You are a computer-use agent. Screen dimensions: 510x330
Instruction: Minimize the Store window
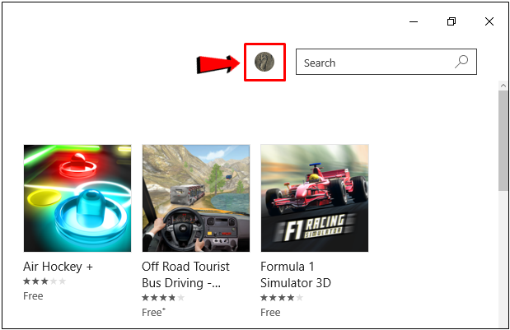click(x=413, y=21)
